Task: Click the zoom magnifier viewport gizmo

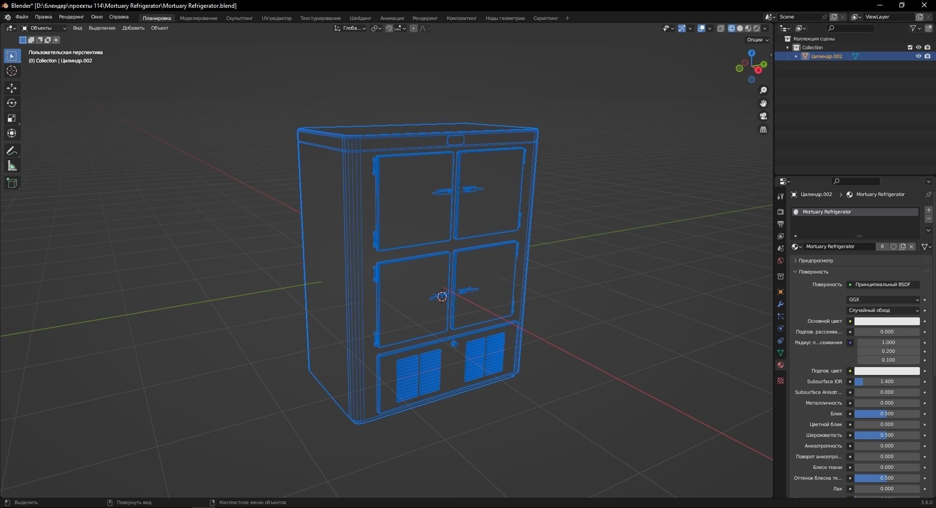Action: coord(763,91)
